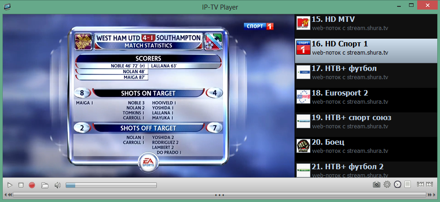Select channel 16. HD Спорт 1
The height and width of the screenshot is (202, 440).
(366, 51)
